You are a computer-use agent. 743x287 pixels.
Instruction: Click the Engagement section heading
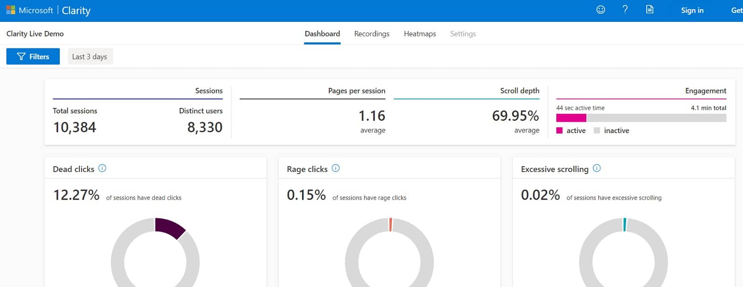tap(706, 91)
